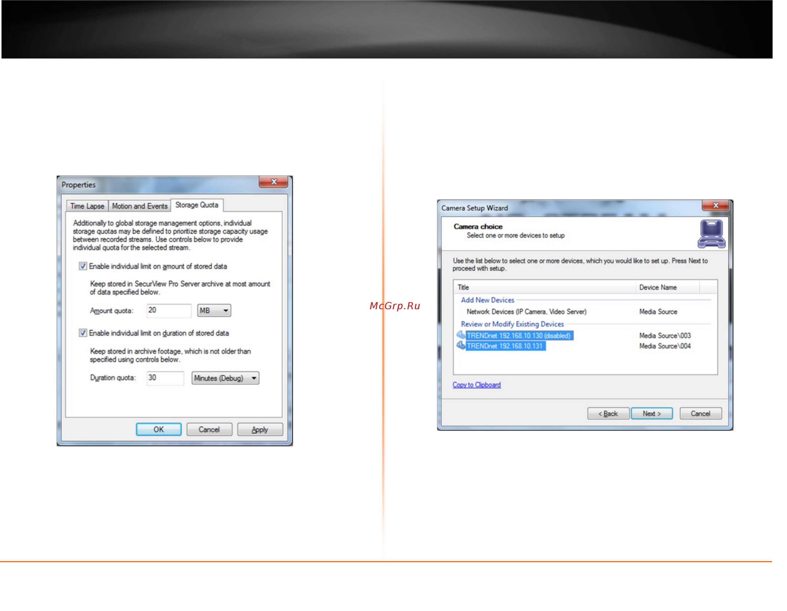787x611 pixels.
Task: Click the camera icon beside TRENDnet 192.168.10.130
Action: [461, 335]
